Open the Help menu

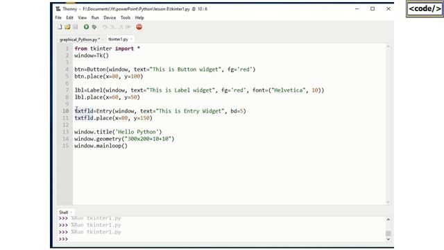[x=139, y=17]
